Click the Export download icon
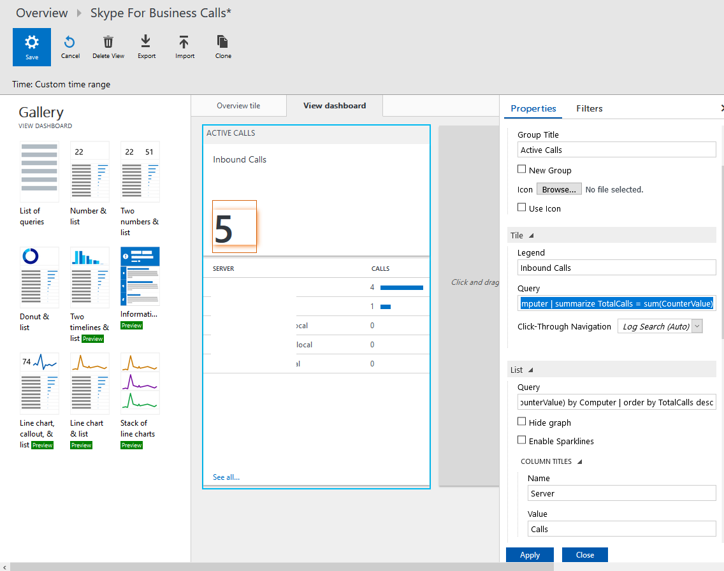The height and width of the screenshot is (571, 724). (x=146, y=42)
